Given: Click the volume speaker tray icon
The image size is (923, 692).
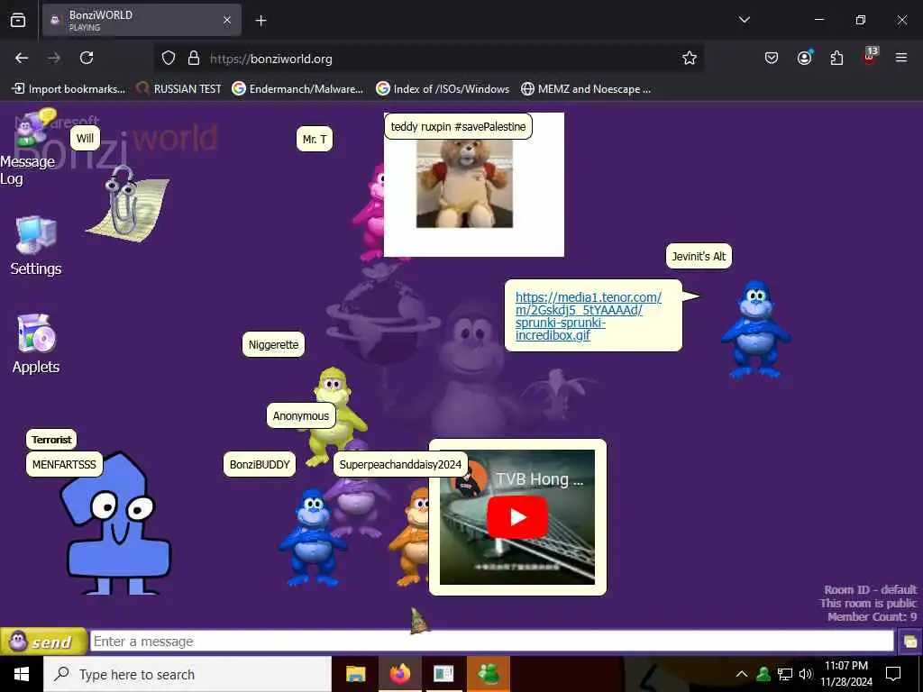Looking at the screenshot, I should click(x=806, y=674).
